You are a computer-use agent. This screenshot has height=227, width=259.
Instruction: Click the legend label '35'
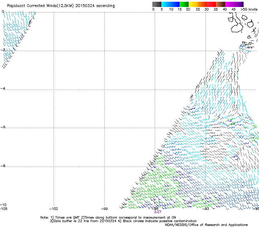tap(216, 9)
